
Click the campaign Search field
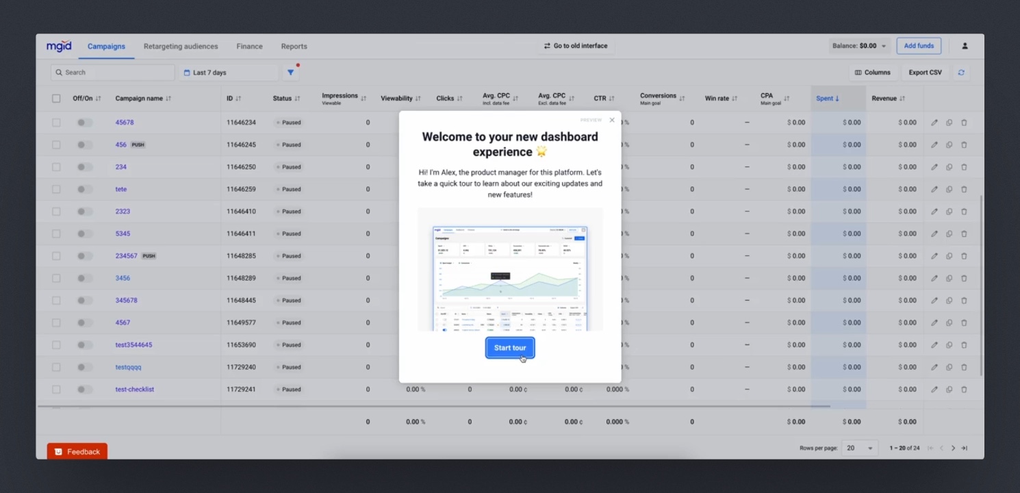pos(113,73)
